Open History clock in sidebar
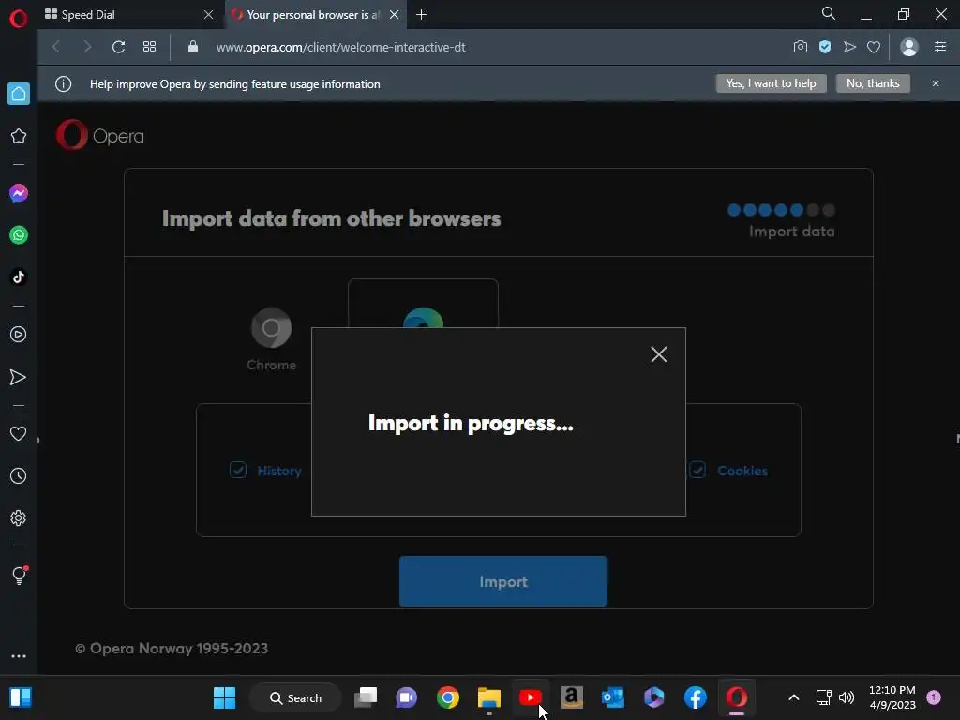This screenshot has height=720, width=960. click(x=19, y=475)
